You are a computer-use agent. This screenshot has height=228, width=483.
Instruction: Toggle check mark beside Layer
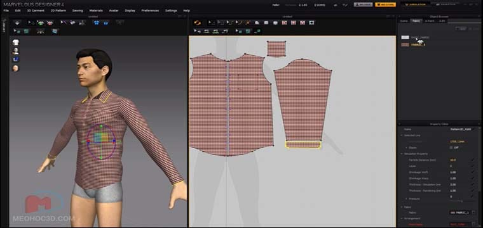point(473,166)
